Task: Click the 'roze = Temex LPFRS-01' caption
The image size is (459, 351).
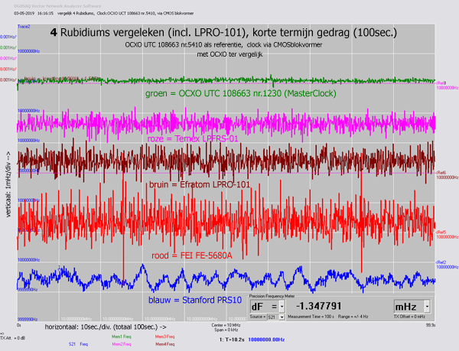Action: tap(193, 138)
